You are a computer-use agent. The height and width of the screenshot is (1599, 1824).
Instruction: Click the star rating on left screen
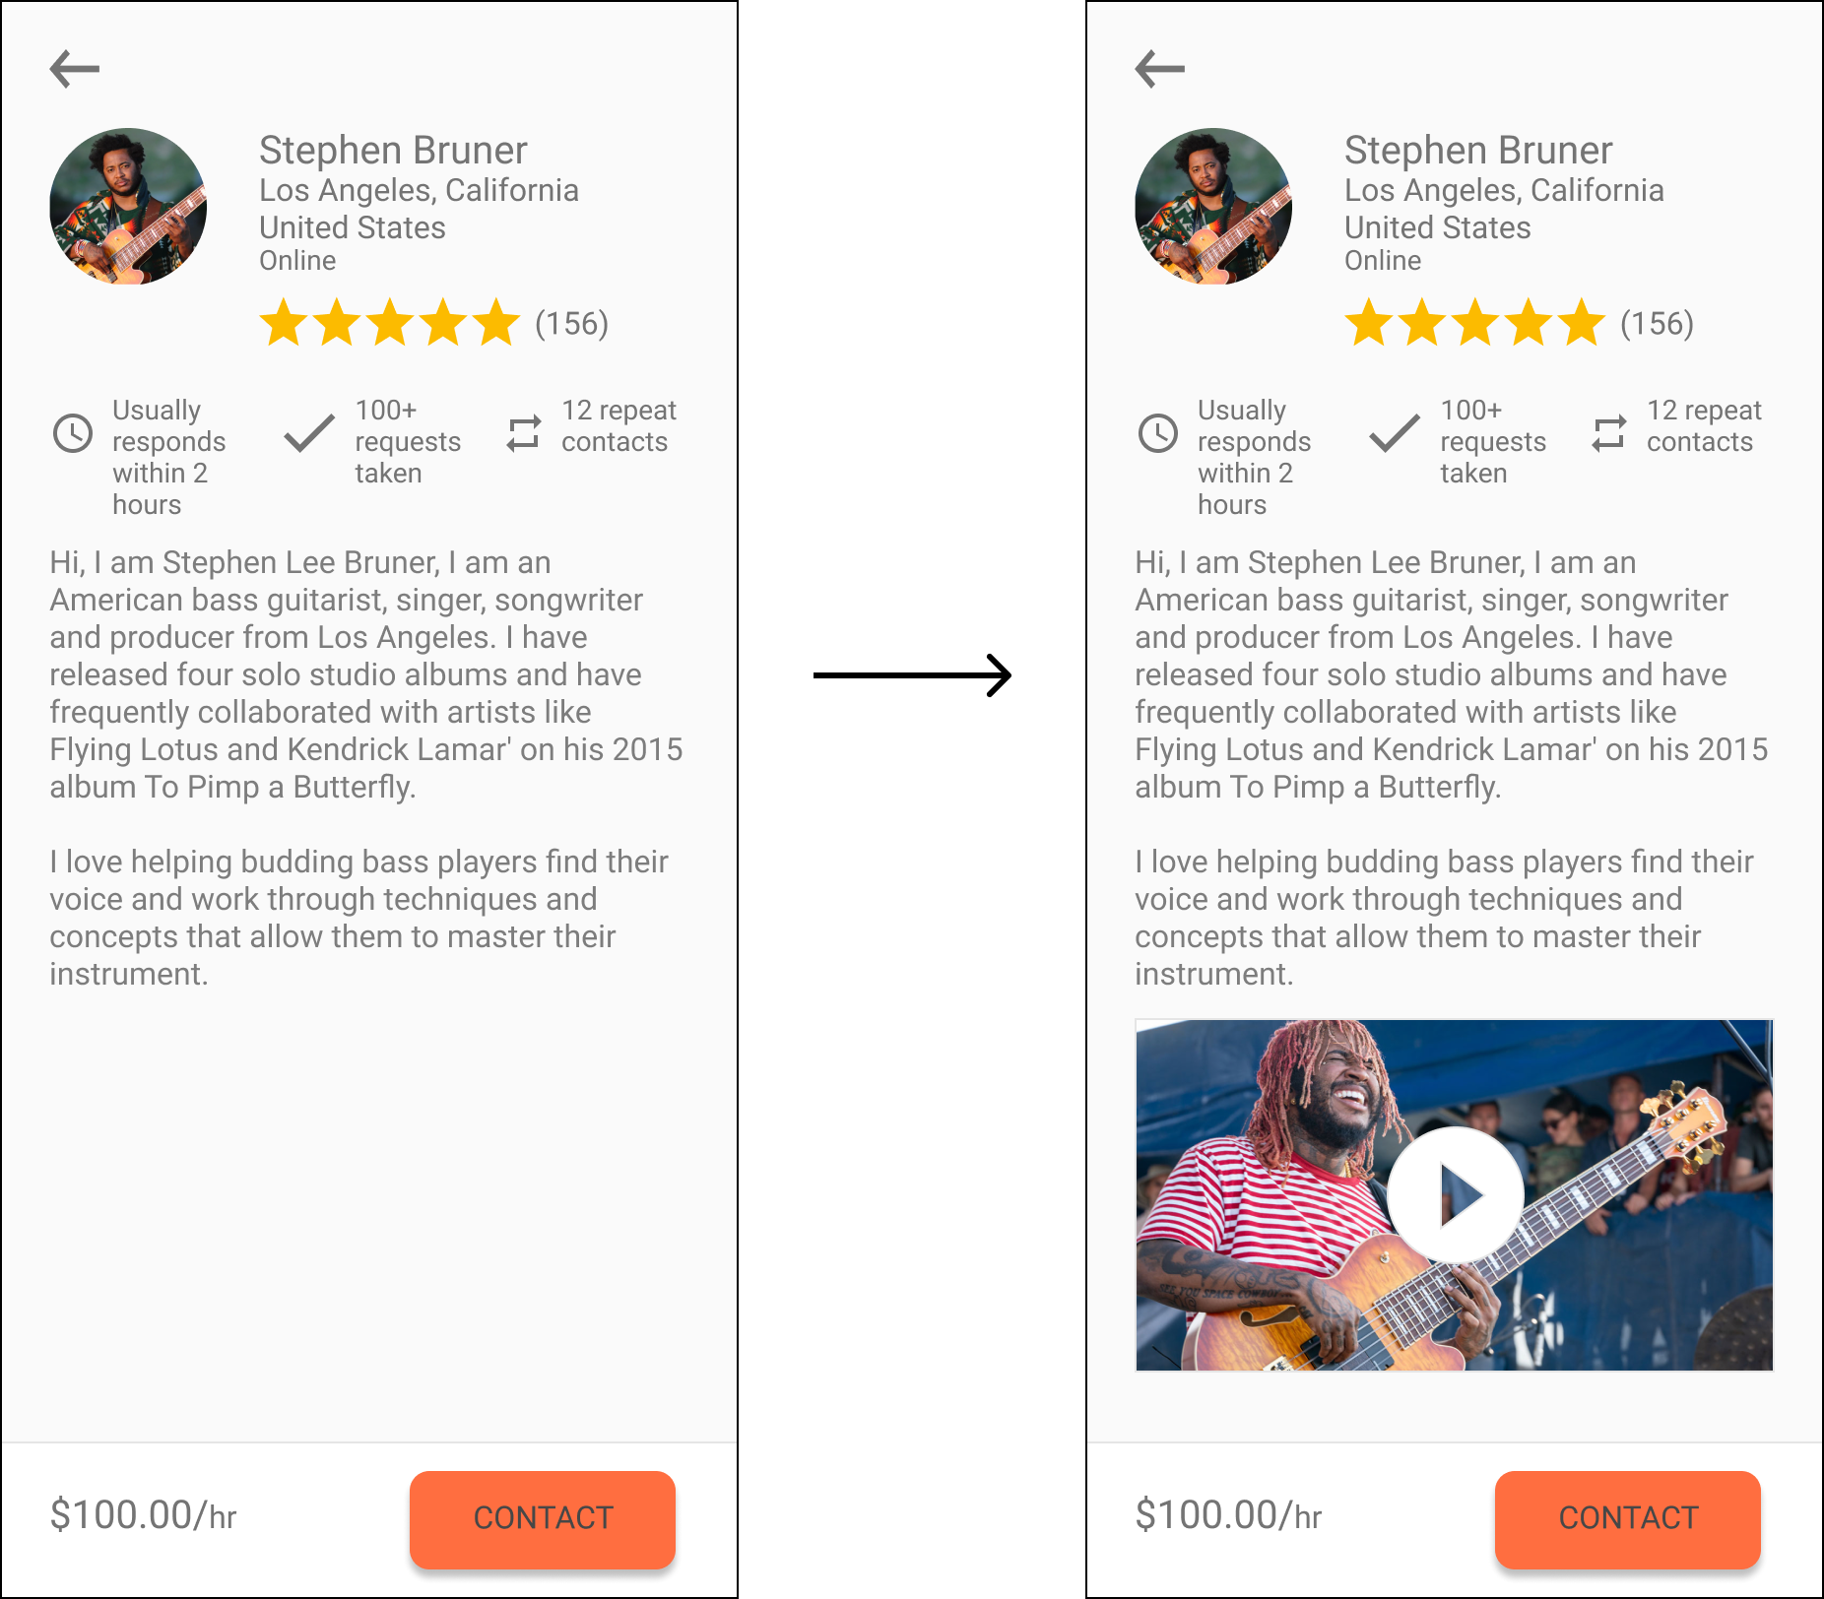(x=390, y=323)
